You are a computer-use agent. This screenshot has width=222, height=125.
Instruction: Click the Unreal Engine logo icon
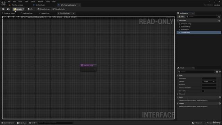point(3,3)
